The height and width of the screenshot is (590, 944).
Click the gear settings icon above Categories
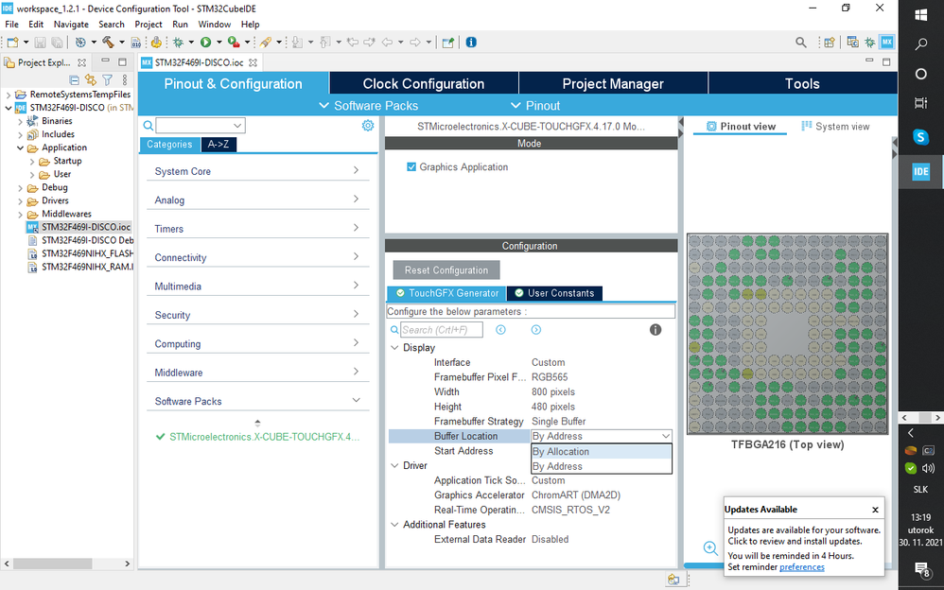pyautogui.click(x=368, y=125)
